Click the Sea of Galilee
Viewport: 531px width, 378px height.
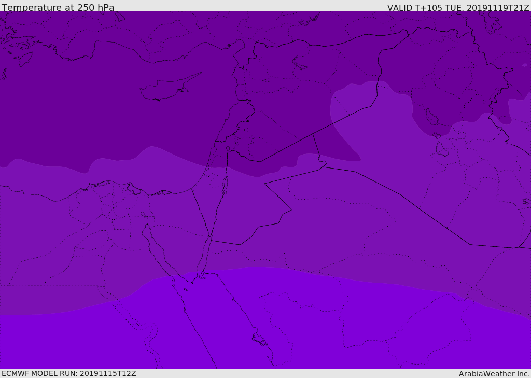[x=228, y=149]
